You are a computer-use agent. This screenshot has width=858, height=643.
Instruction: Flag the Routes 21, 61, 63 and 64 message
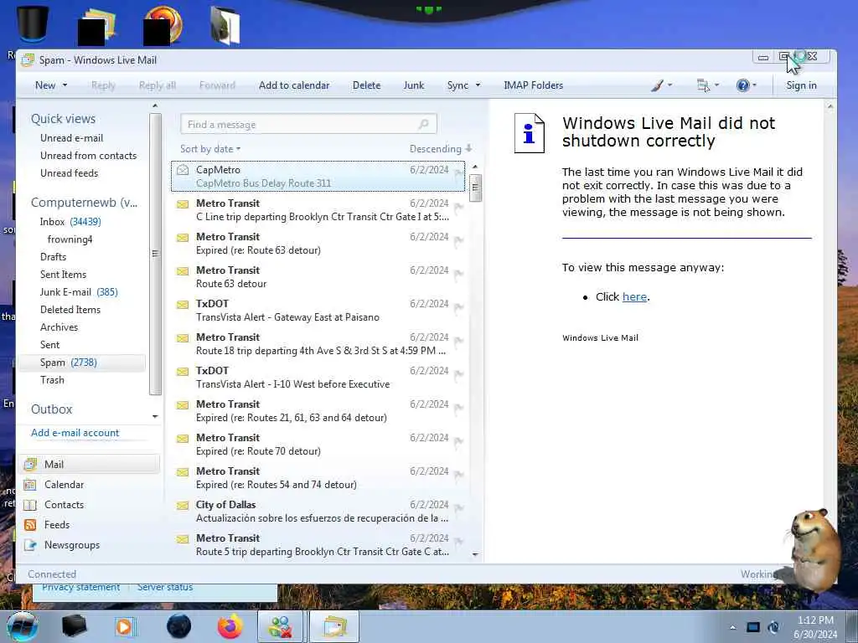point(458,409)
